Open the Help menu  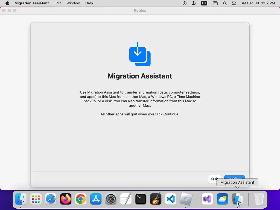[89, 3]
